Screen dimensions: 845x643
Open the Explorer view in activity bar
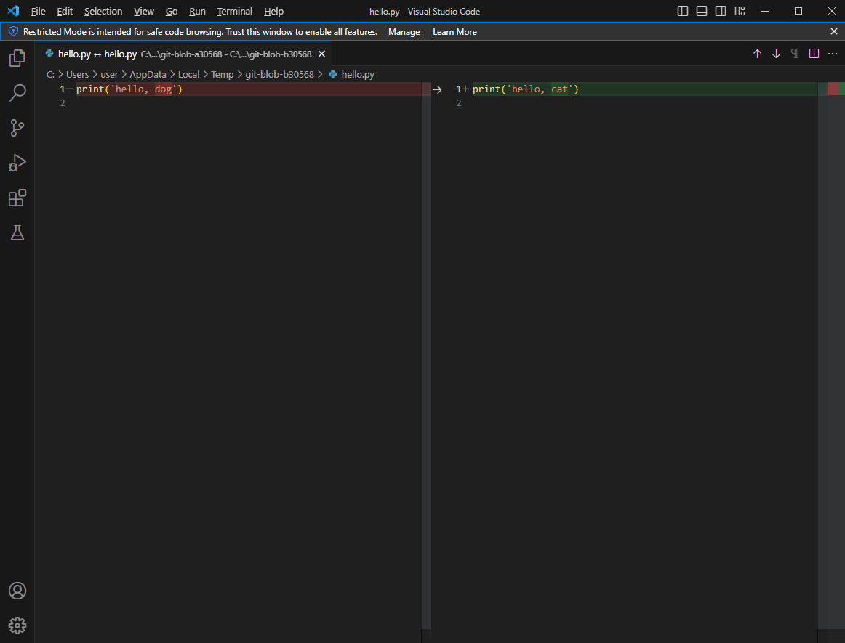pos(17,57)
